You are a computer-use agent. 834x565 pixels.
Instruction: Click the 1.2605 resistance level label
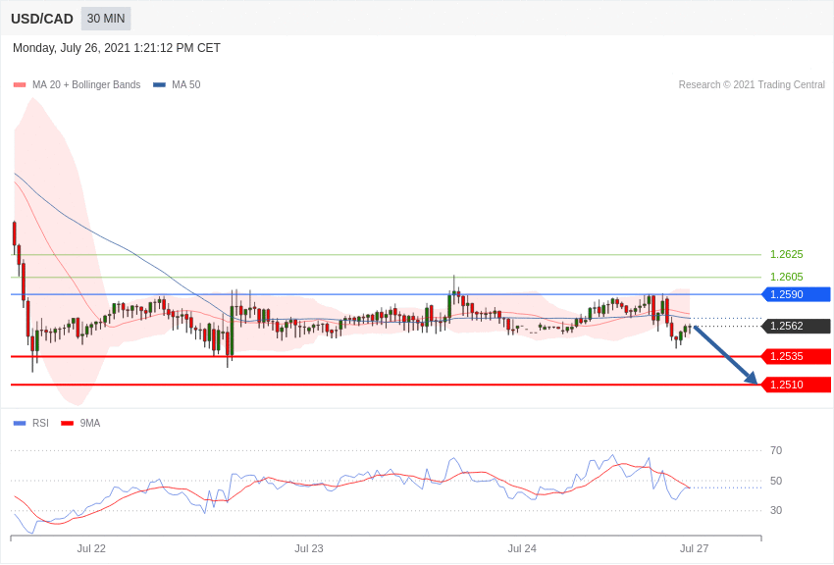click(786, 277)
